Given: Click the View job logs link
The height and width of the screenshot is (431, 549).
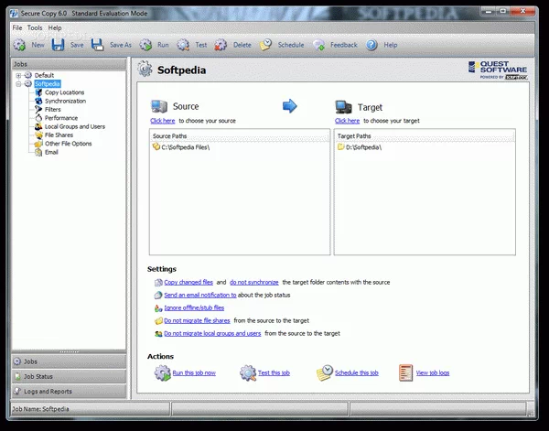Looking at the screenshot, I should 433,372.
